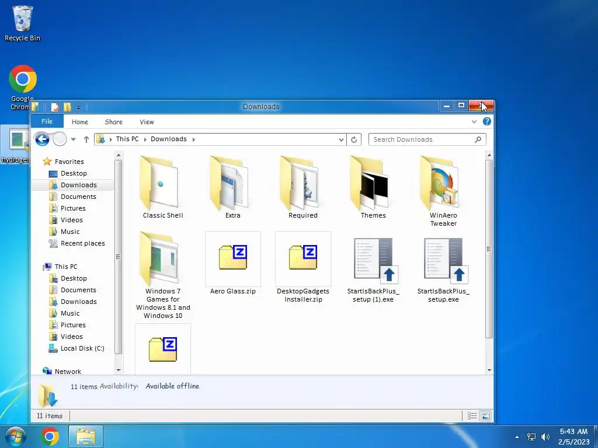The height and width of the screenshot is (448, 598).
Task: Open Explorer help question mark
Action: click(x=486, y=121)
